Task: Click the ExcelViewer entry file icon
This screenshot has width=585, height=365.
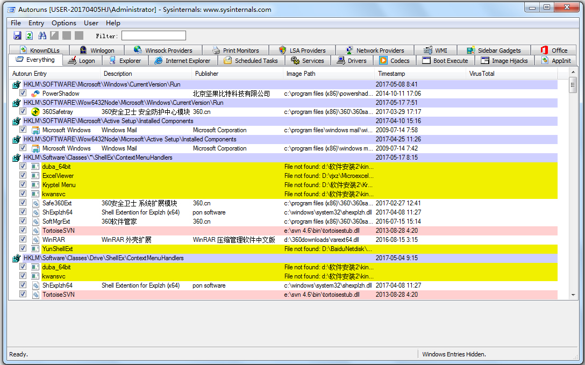Action: tap(35, 176)
